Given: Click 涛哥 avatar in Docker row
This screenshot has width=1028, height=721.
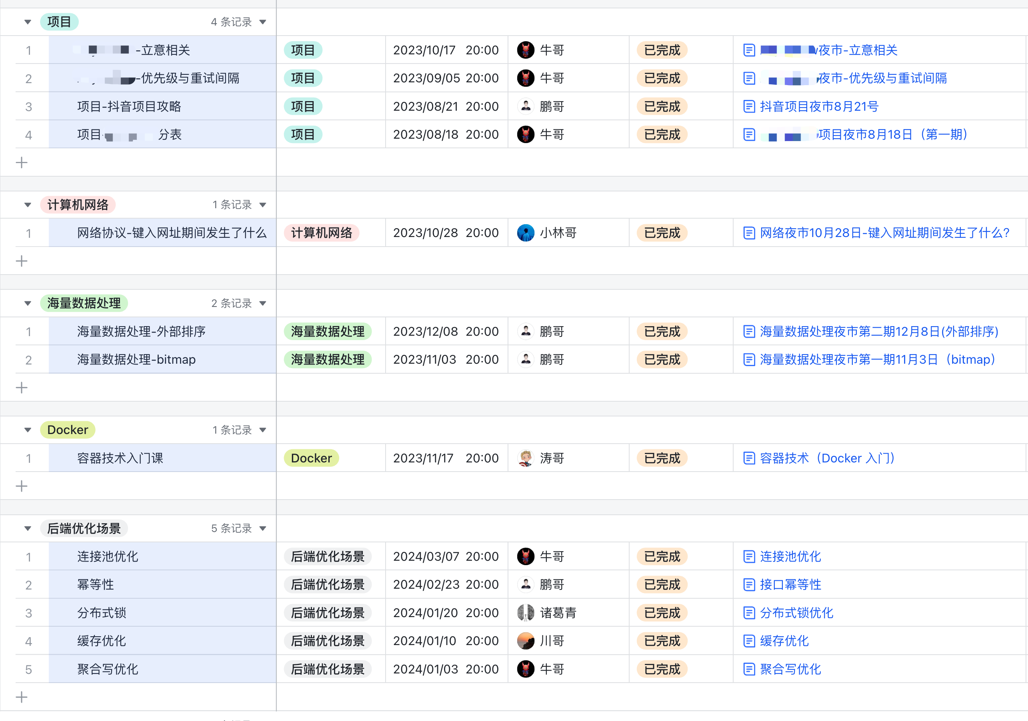Looking at the screenshot, I should tap(525, 458).
